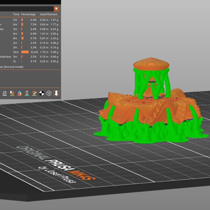Select the row showing 6.9% percentage
Screen dimensions: 210x210
[30, 34]
